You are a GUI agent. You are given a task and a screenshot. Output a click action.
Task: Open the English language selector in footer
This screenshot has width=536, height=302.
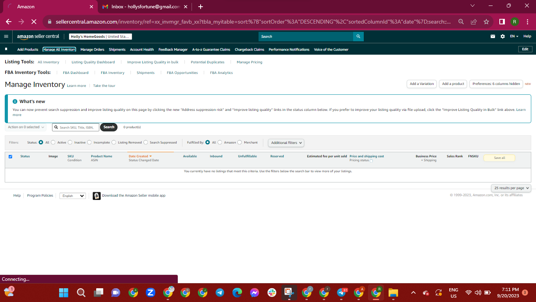73,196
